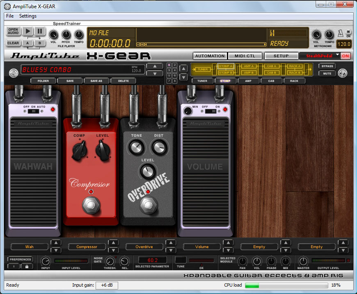357x294 pixels.
Task: Click the noise gate THRESH knob
Action: point(110,261)
